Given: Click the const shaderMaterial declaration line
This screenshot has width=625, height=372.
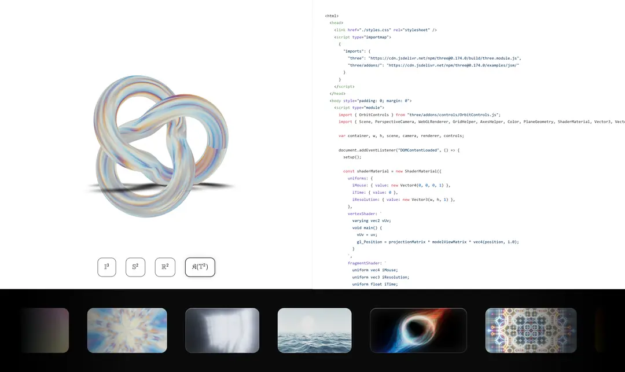Looking at the screenshot, I should tap(392, 171).
